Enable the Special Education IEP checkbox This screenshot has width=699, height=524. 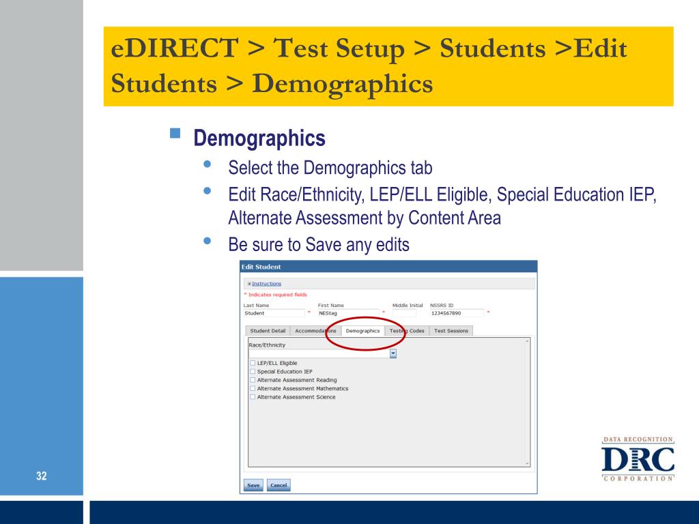point(253,371)
